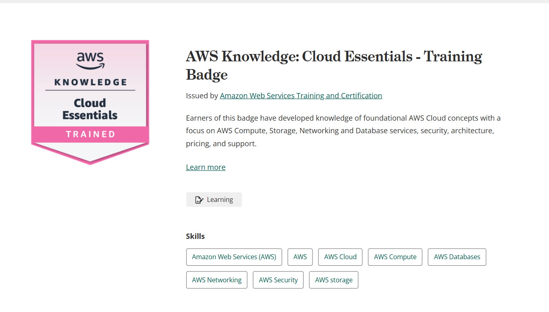Follow the Learn more link
The width and height of the screenshot is (549, 312).
(206, 167)
